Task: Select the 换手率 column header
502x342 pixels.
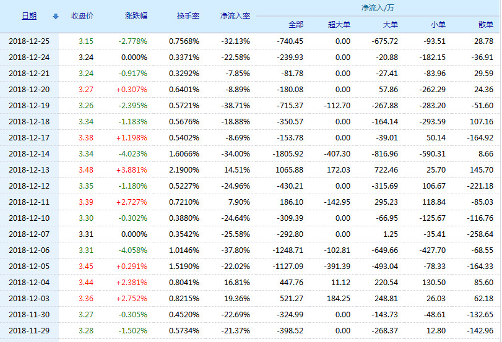Action: tap(188, 17)
